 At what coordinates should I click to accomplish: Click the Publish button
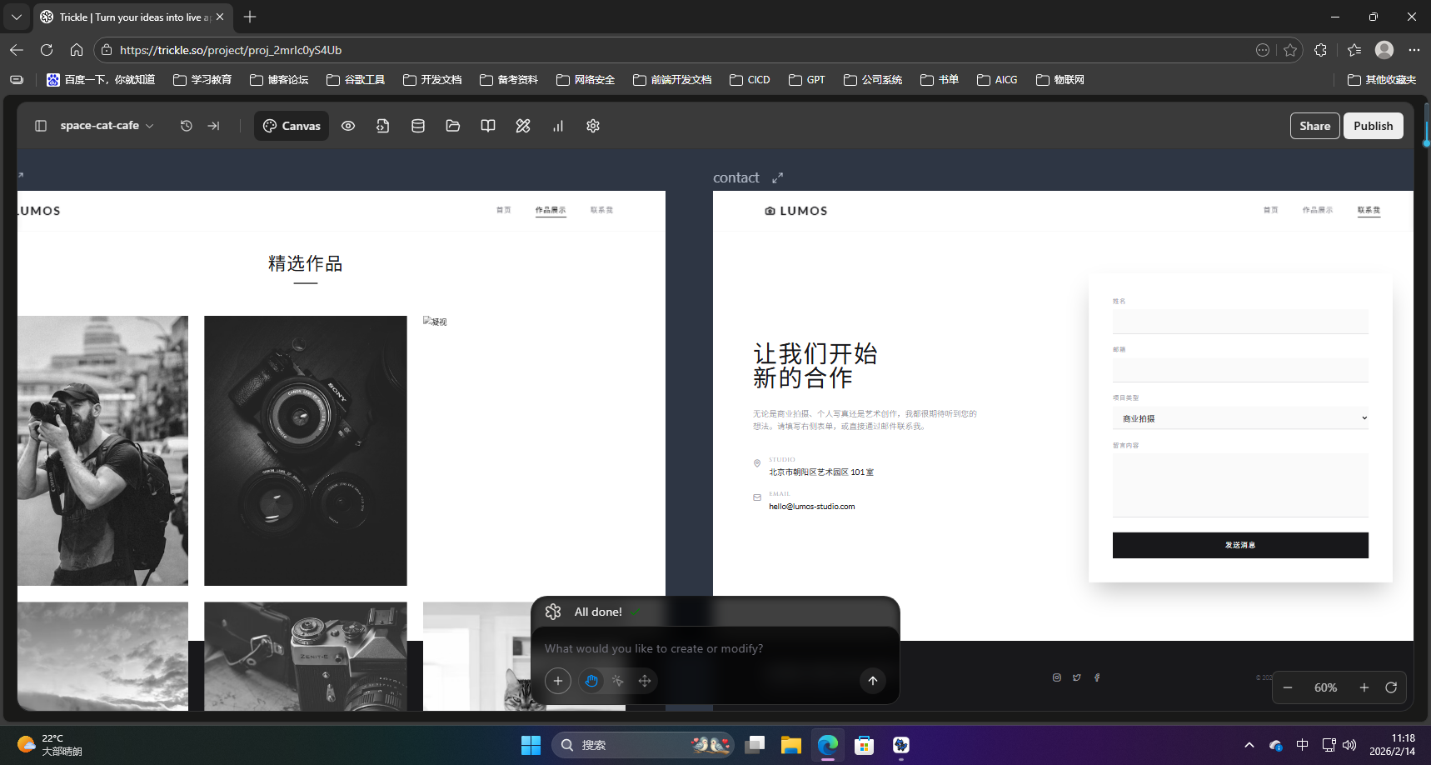click(1373, 125)
